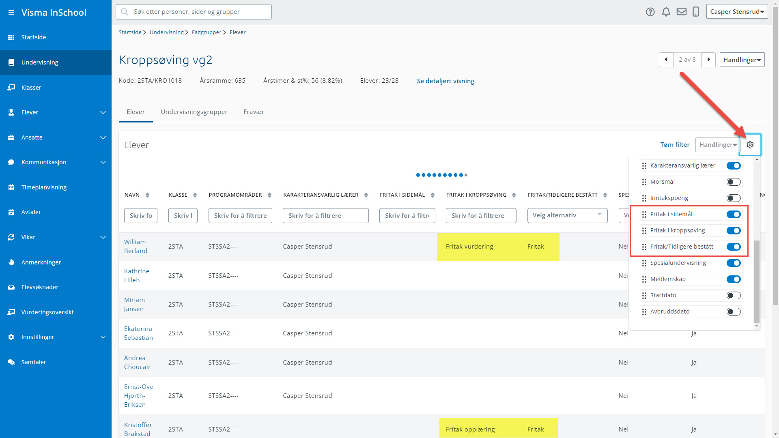Open Handlinger dropdown in Elever panel
This screenshot has width=779, height=438.
(718, 145)
